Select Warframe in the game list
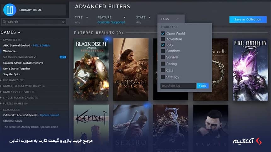The width and height of the screenshot is (271, 152). coord(9,51)
